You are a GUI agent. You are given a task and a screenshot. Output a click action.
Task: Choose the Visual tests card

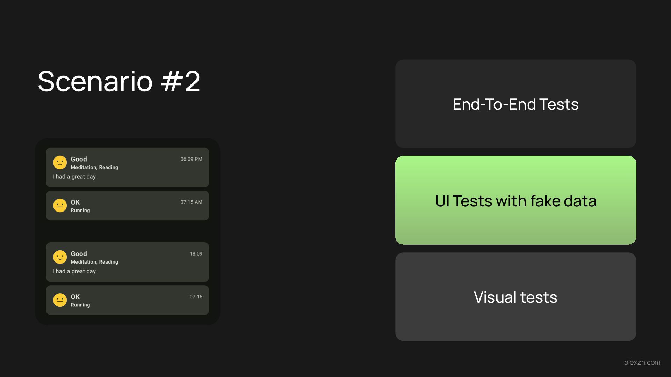click(x=515, y=297)
